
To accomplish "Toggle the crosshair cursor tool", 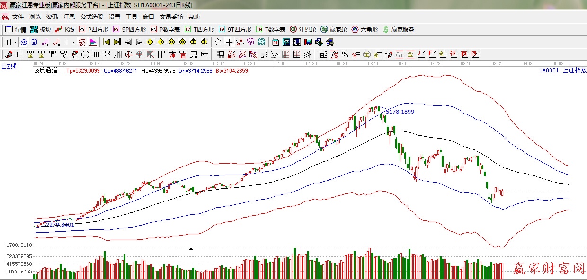I will [229, 42].
